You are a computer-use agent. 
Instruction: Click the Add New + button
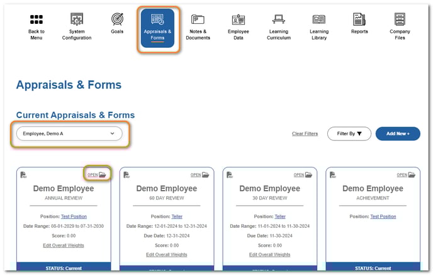pyautogui.click(x=398, y=133)
